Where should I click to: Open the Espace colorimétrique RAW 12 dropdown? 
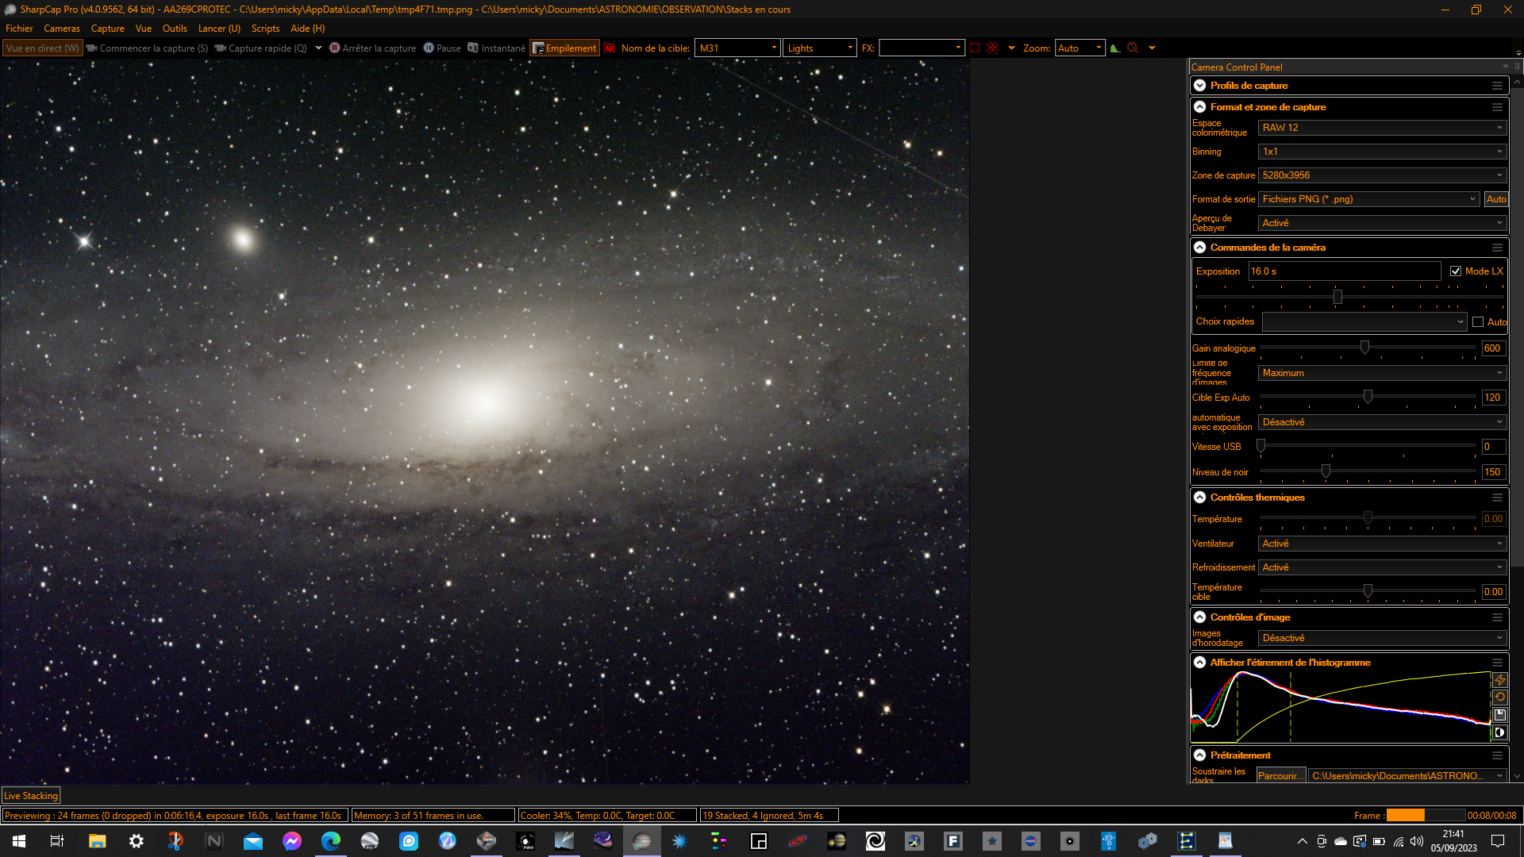coord(1381,128)
